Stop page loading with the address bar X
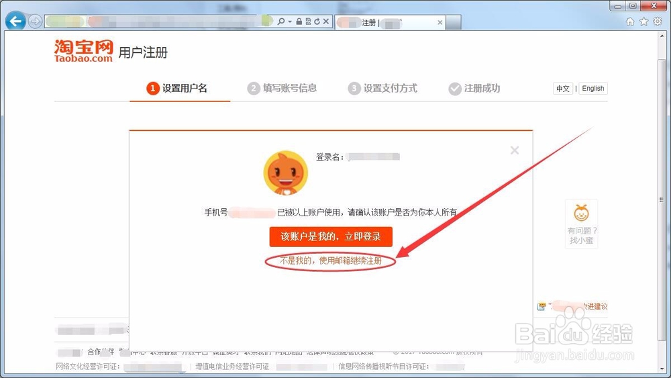This screenshot has height=378, width=671. click(x=326, y=21)
